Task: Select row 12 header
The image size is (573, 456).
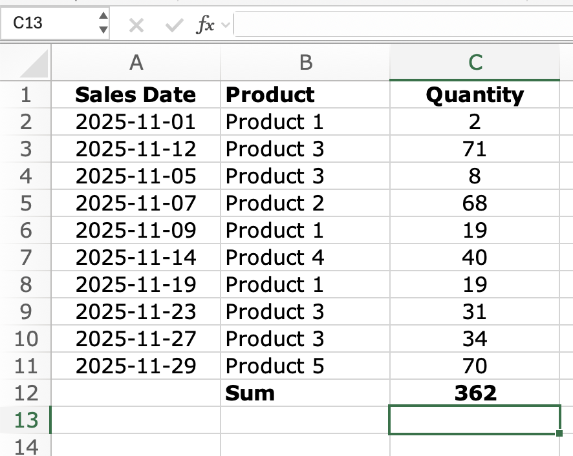Action: tap(26, 393)
